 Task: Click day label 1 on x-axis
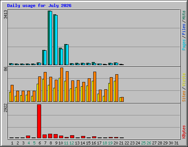12,143
